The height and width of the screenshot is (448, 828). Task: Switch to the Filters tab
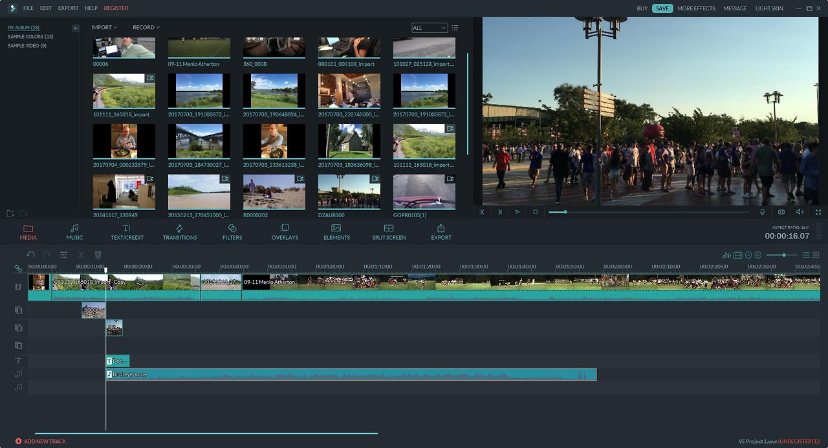tap(232, 232)
